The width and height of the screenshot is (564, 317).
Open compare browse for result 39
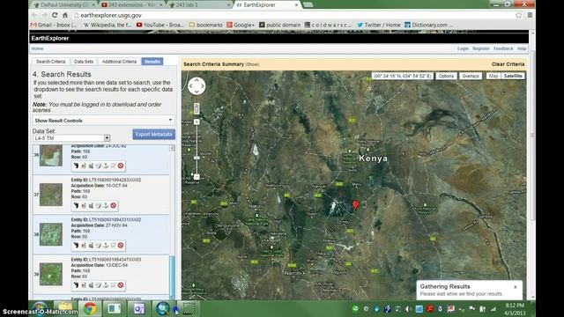91,285
